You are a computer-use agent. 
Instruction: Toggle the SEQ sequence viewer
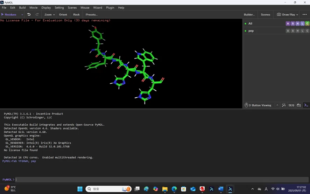(291, 105)
